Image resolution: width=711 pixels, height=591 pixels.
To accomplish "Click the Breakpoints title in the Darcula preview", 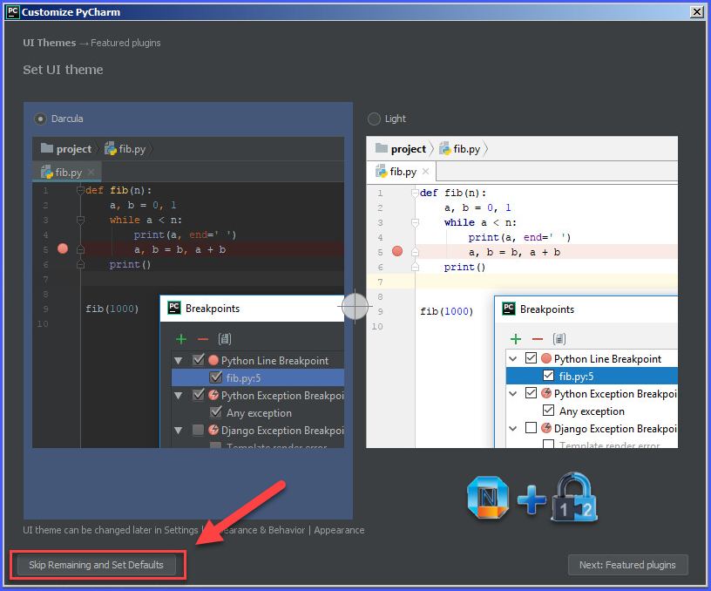I will pyautogui.click(x=213, y=309).
